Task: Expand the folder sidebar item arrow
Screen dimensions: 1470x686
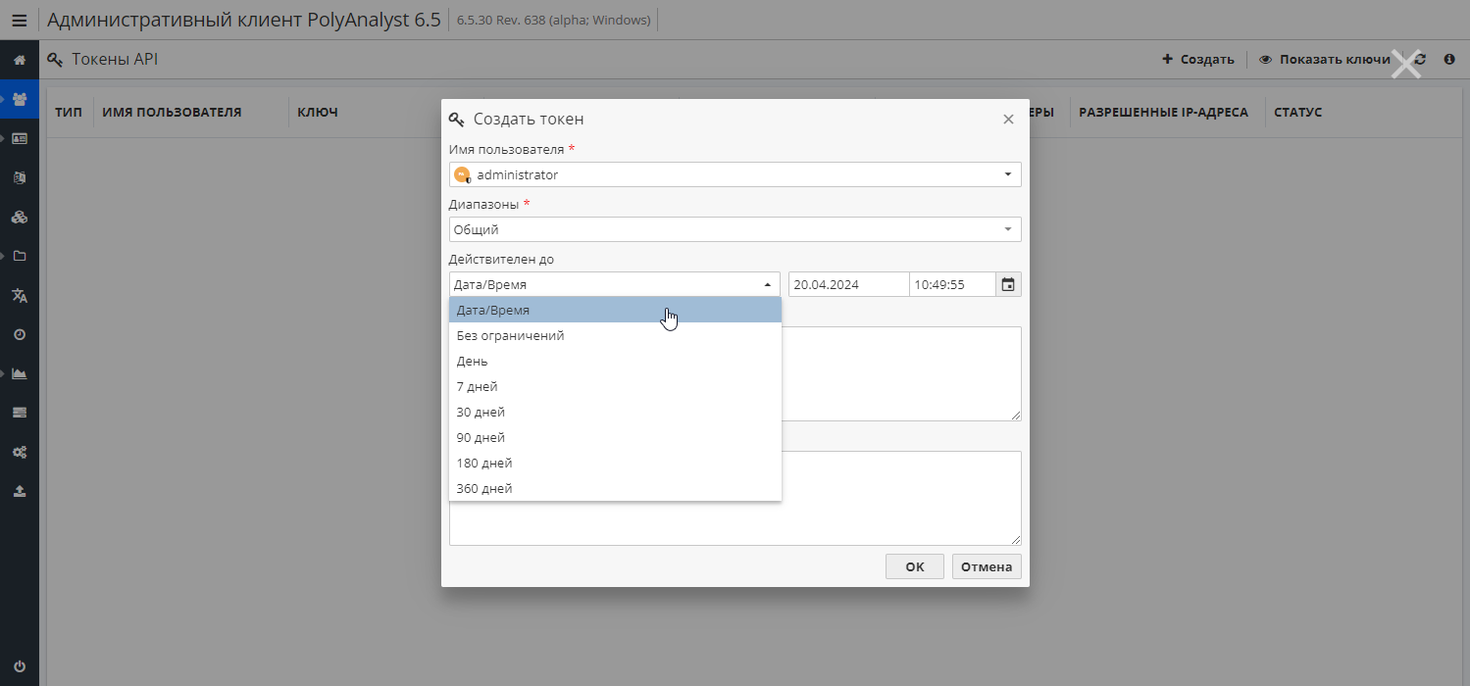Action: click(x=4, y=256)
